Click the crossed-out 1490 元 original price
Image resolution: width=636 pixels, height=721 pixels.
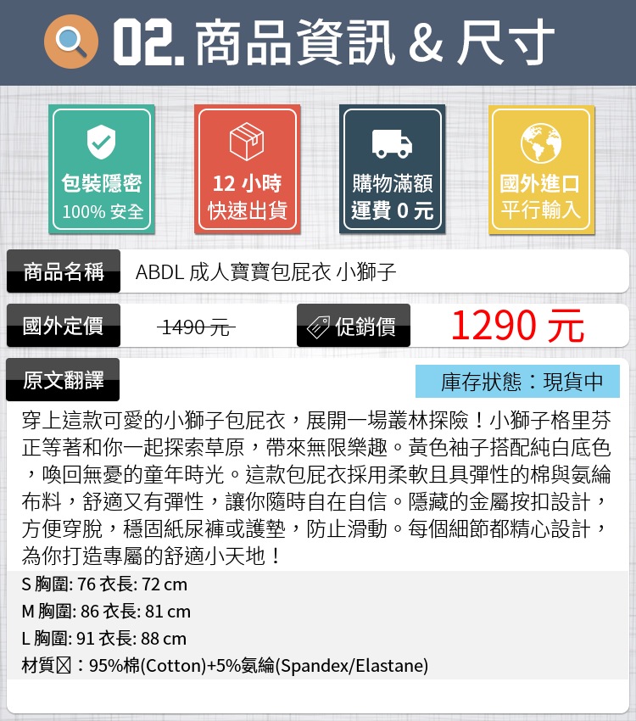pyautogui.click(x=196, y=328)
